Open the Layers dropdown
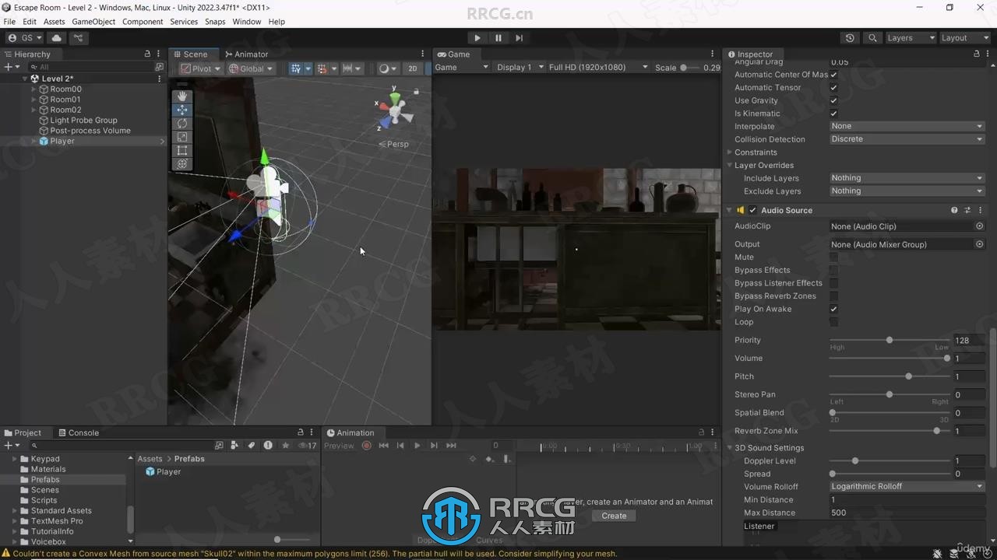The width and height of the screenshot is (997, 560). tap(910, 37)
